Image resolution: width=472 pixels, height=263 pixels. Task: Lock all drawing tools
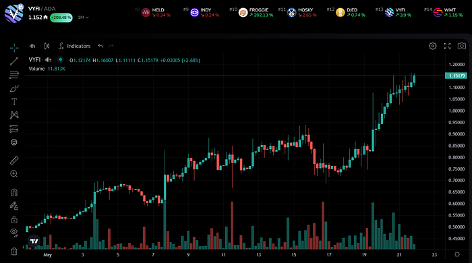pyautogui.click(x=14, y=219)
